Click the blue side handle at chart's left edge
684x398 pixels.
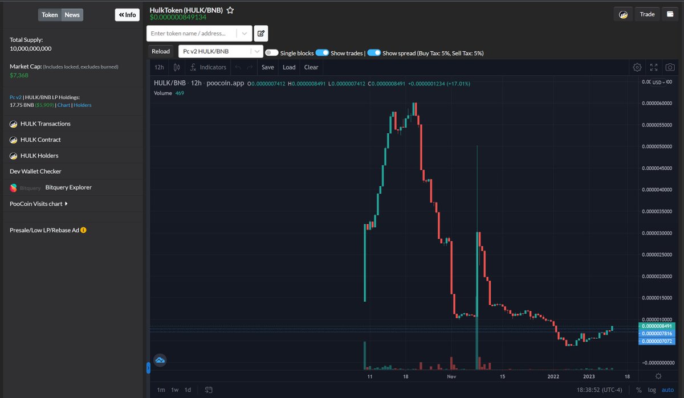click(148, 368)
